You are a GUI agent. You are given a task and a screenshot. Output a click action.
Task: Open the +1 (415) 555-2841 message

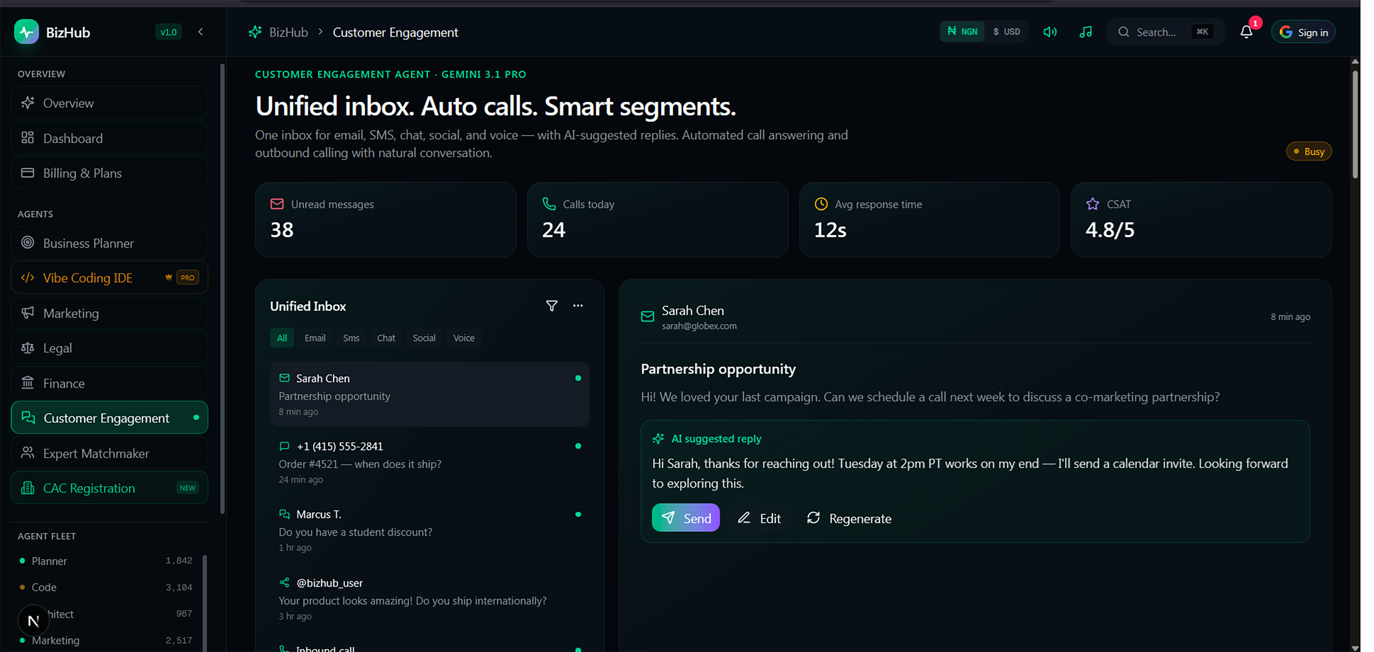coord(429,462)
